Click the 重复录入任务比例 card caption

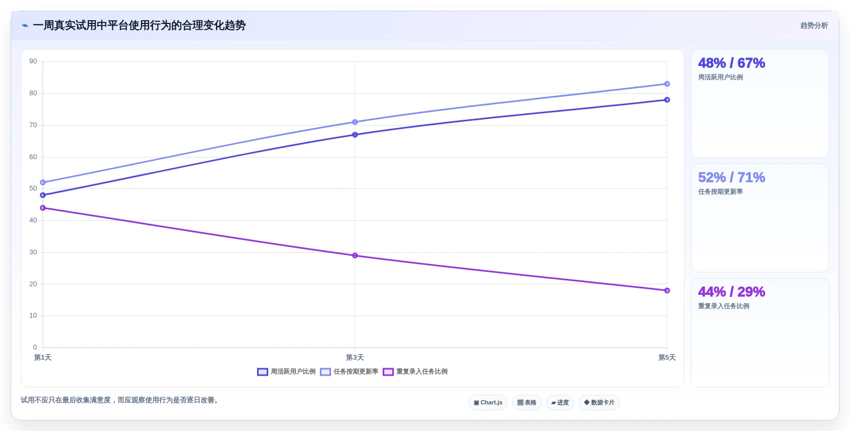[x=723, y=306]
